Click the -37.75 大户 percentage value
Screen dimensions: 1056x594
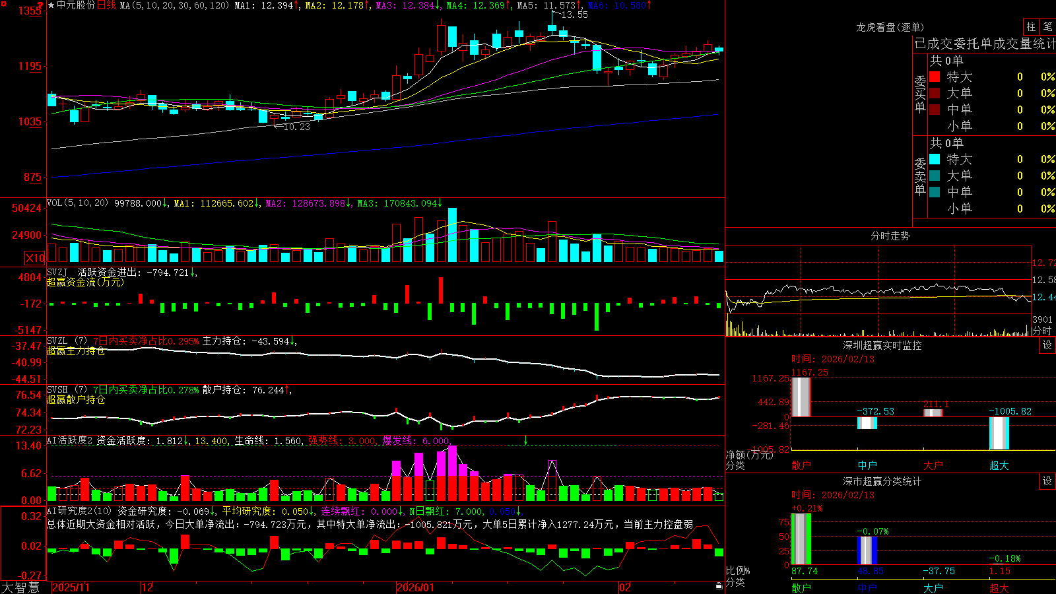(x=939, y=571)
